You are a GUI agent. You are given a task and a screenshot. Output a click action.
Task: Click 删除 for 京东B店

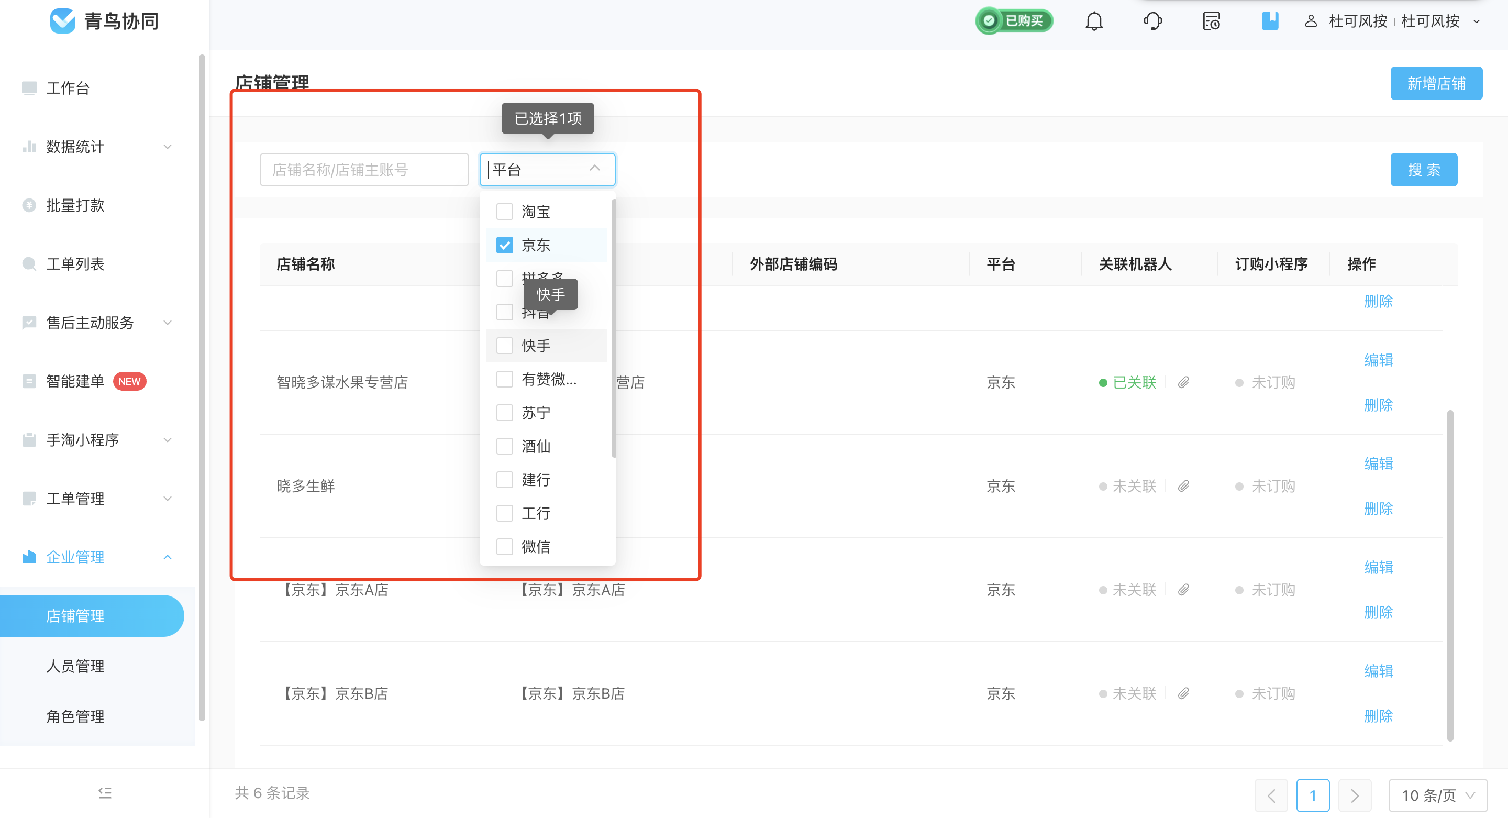click(x=1378, y=715)
